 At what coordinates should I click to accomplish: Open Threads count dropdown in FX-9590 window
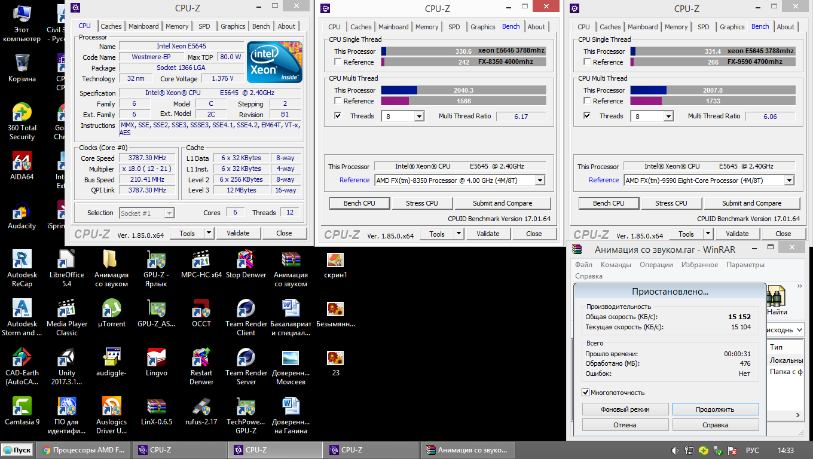coord(668,117)
